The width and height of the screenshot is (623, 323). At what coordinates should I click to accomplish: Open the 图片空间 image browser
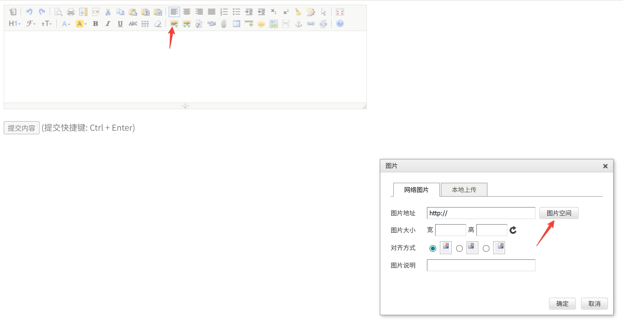[559, 213]
